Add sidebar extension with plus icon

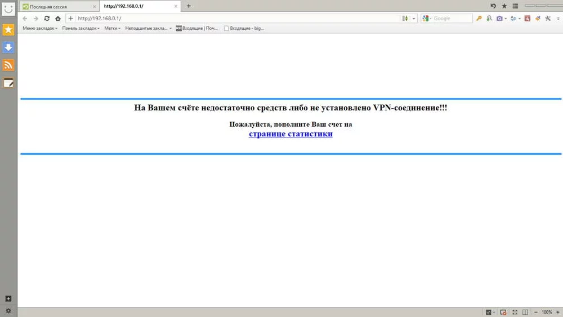8,298
